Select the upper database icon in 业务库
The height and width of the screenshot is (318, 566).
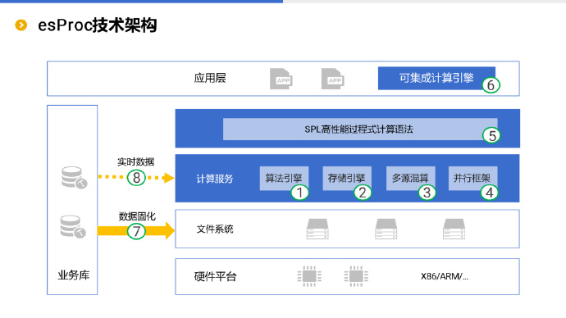74,177
